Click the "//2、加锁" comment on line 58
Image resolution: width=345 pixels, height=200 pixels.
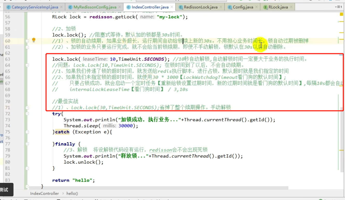tap(64, 29)
